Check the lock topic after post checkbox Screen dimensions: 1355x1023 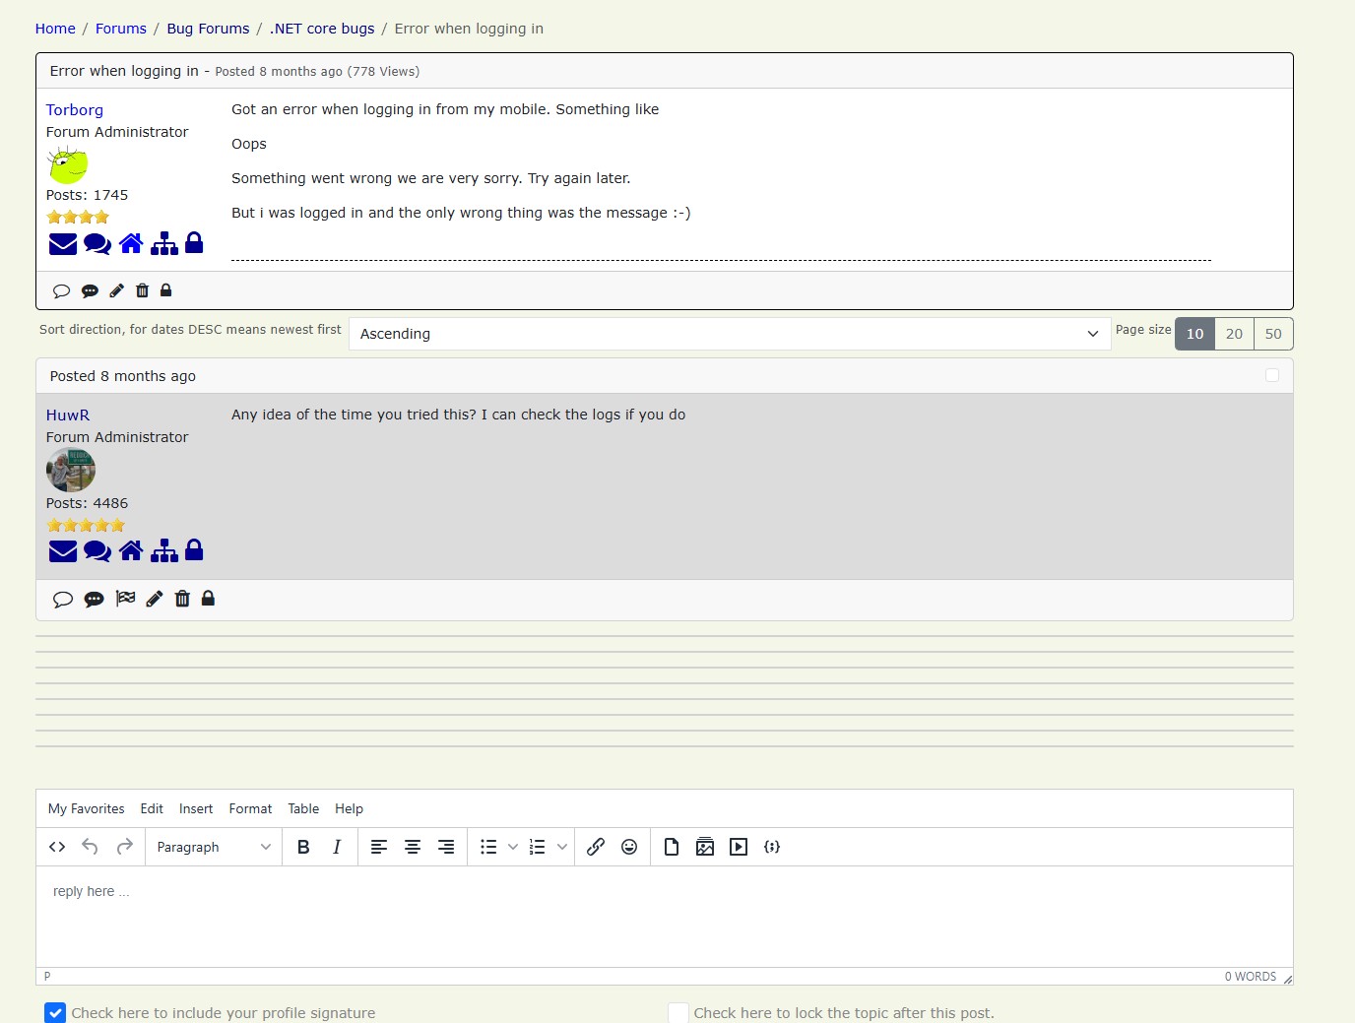[677, 1013]
